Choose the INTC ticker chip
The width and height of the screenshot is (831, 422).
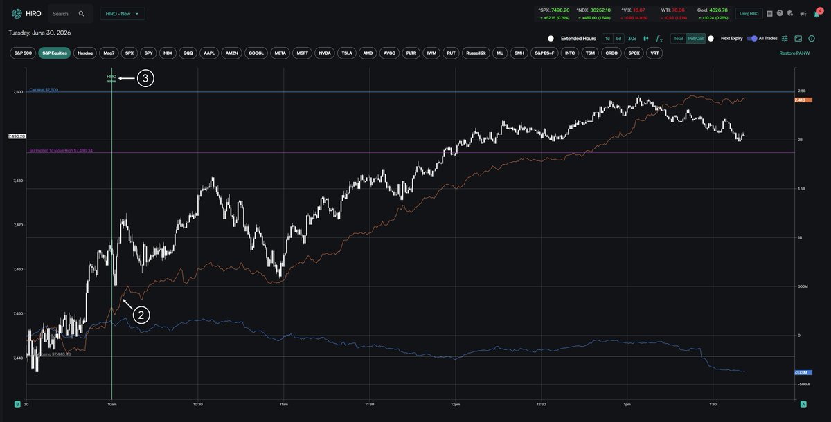click(x=570, y=53)
